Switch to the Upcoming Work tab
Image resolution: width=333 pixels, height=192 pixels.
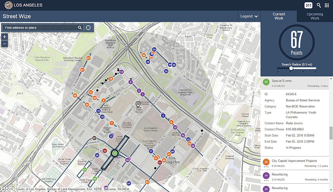[x=315, y=16]
